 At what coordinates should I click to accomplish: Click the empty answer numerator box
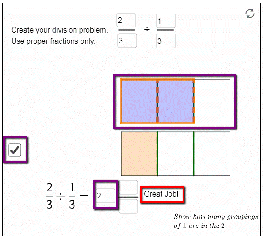tap(129, 187)
